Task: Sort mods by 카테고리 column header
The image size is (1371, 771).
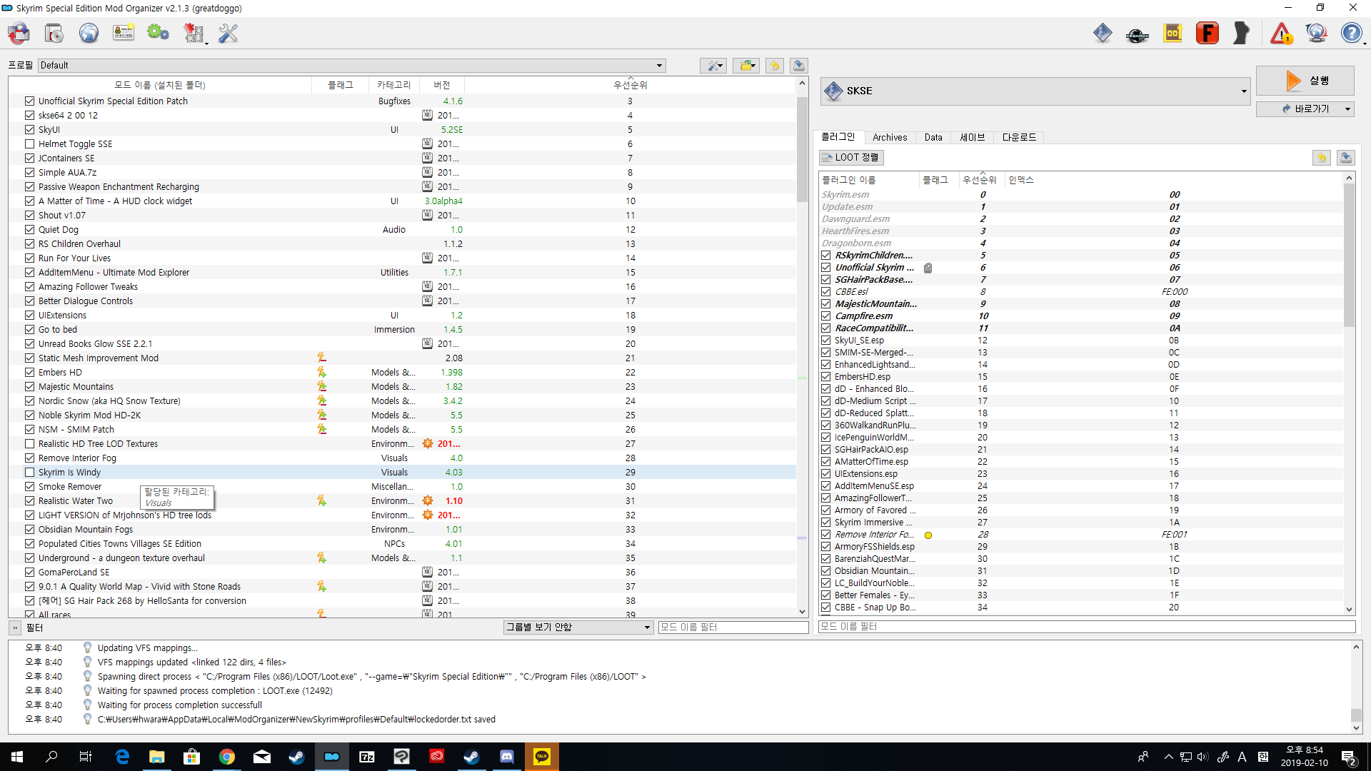Action: pyautogui.click(x=394, y=85)
